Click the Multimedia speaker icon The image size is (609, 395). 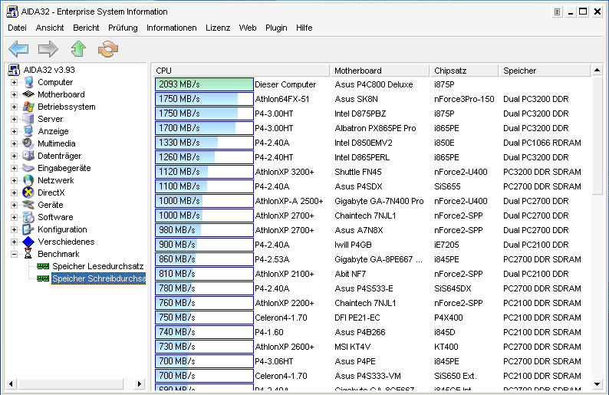tap(28, 143)
